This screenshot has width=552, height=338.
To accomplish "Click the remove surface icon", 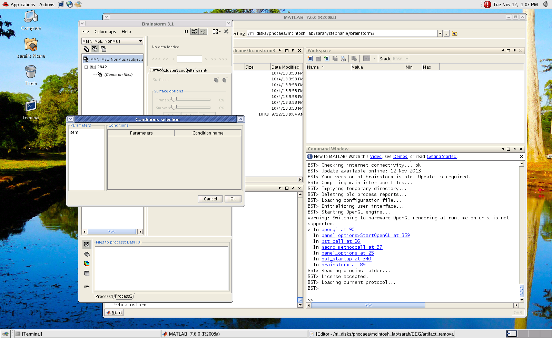I will 225,80.
